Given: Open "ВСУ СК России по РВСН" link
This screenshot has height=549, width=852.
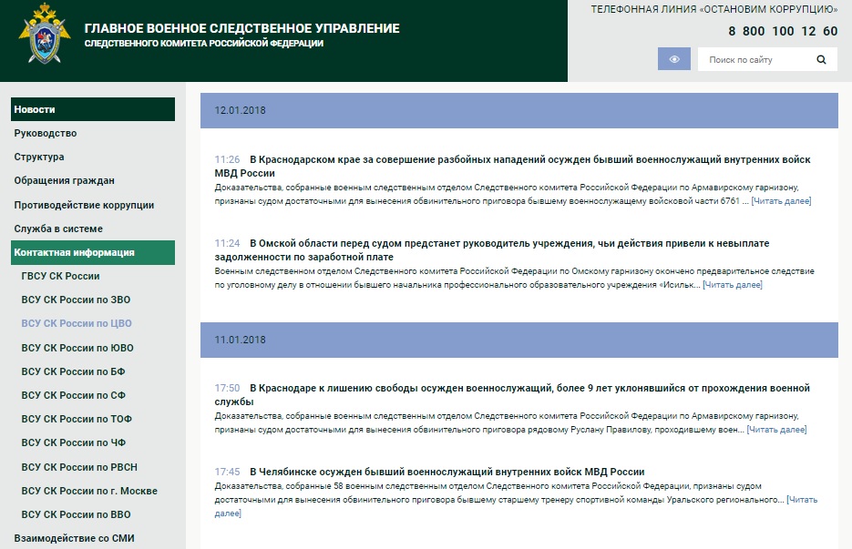Looking at the screenshot, I should point(79,467).
